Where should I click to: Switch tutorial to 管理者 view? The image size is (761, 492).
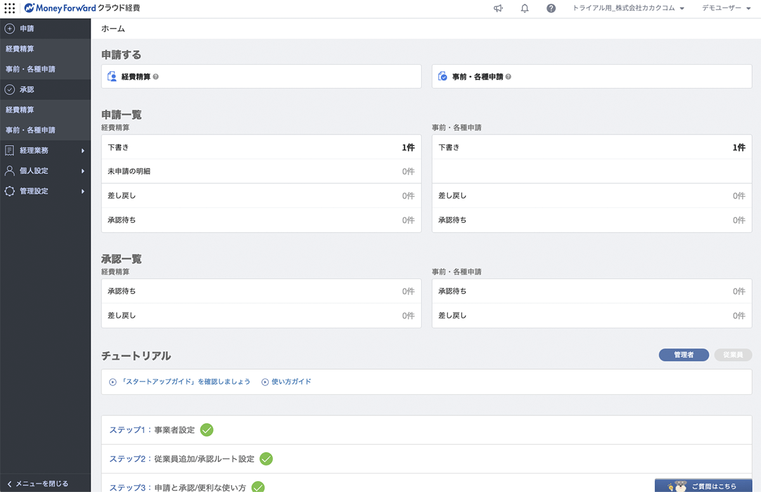[x=684, y=355]
